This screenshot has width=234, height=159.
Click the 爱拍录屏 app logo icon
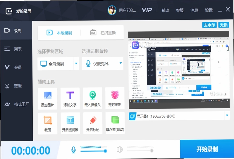(x=9, y=11)
